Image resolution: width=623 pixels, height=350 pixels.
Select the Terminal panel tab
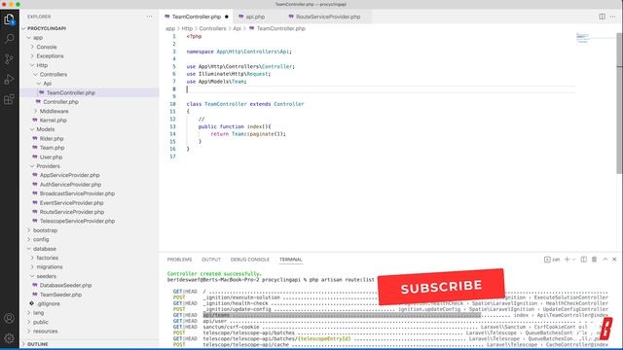[x=291, y=260]
